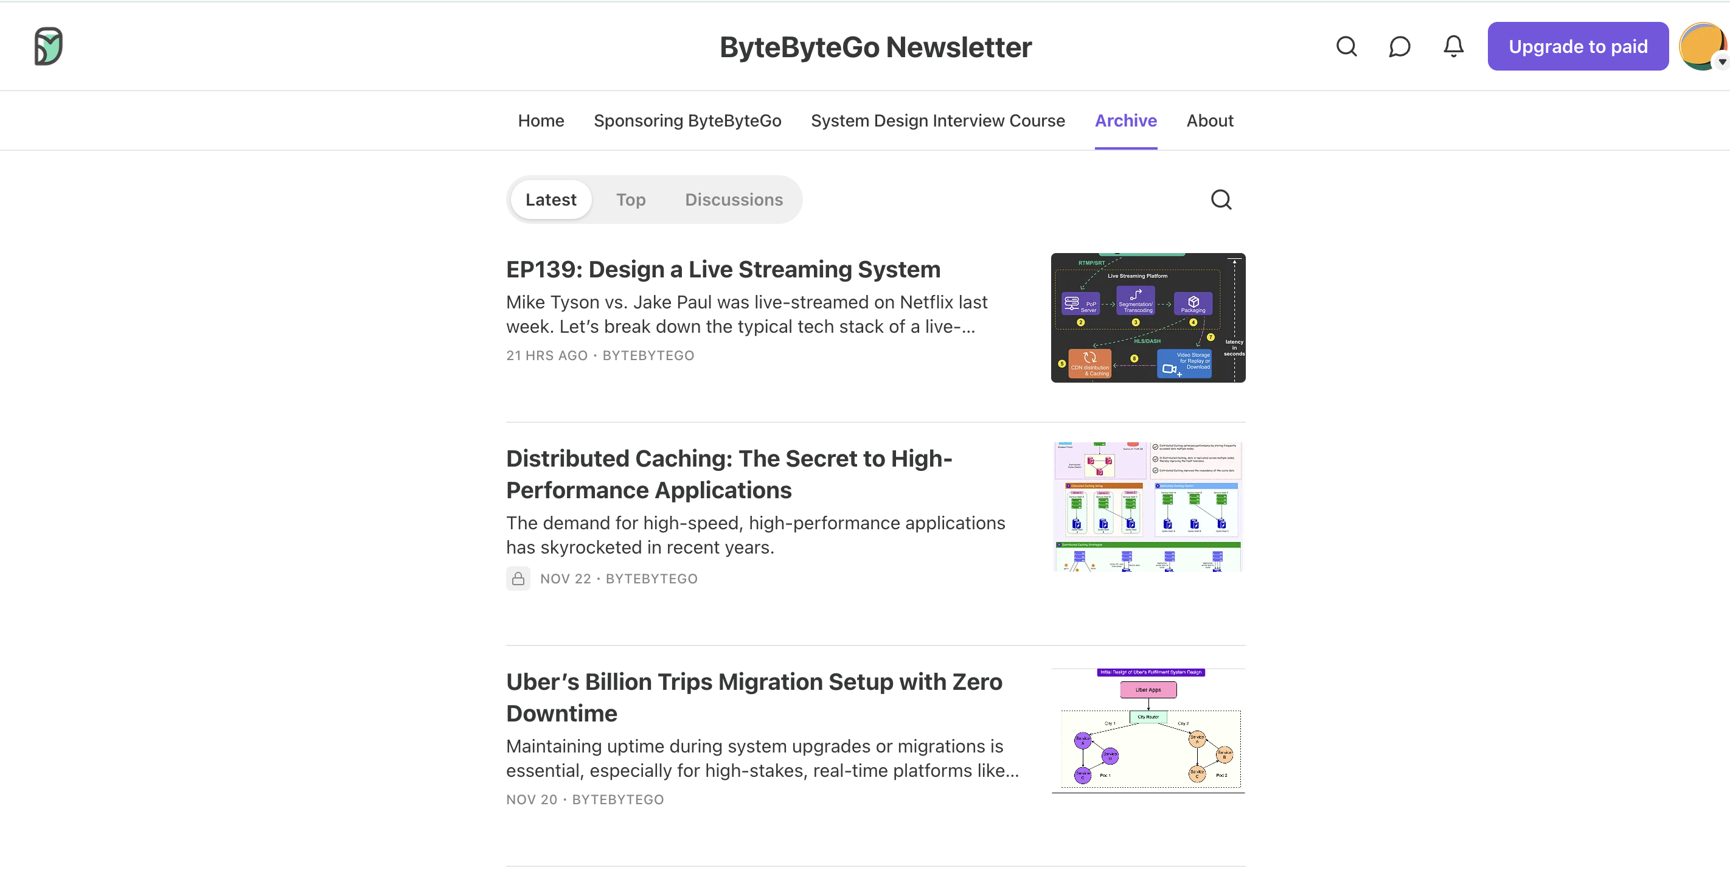The height and width of the screenshot is (876, 1730).
Task: Open EP139 Live Streaming System article
Action: [x=723, y=269]
